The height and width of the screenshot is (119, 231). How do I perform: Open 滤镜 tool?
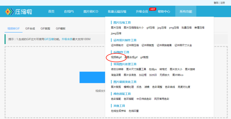pos(147,87)
